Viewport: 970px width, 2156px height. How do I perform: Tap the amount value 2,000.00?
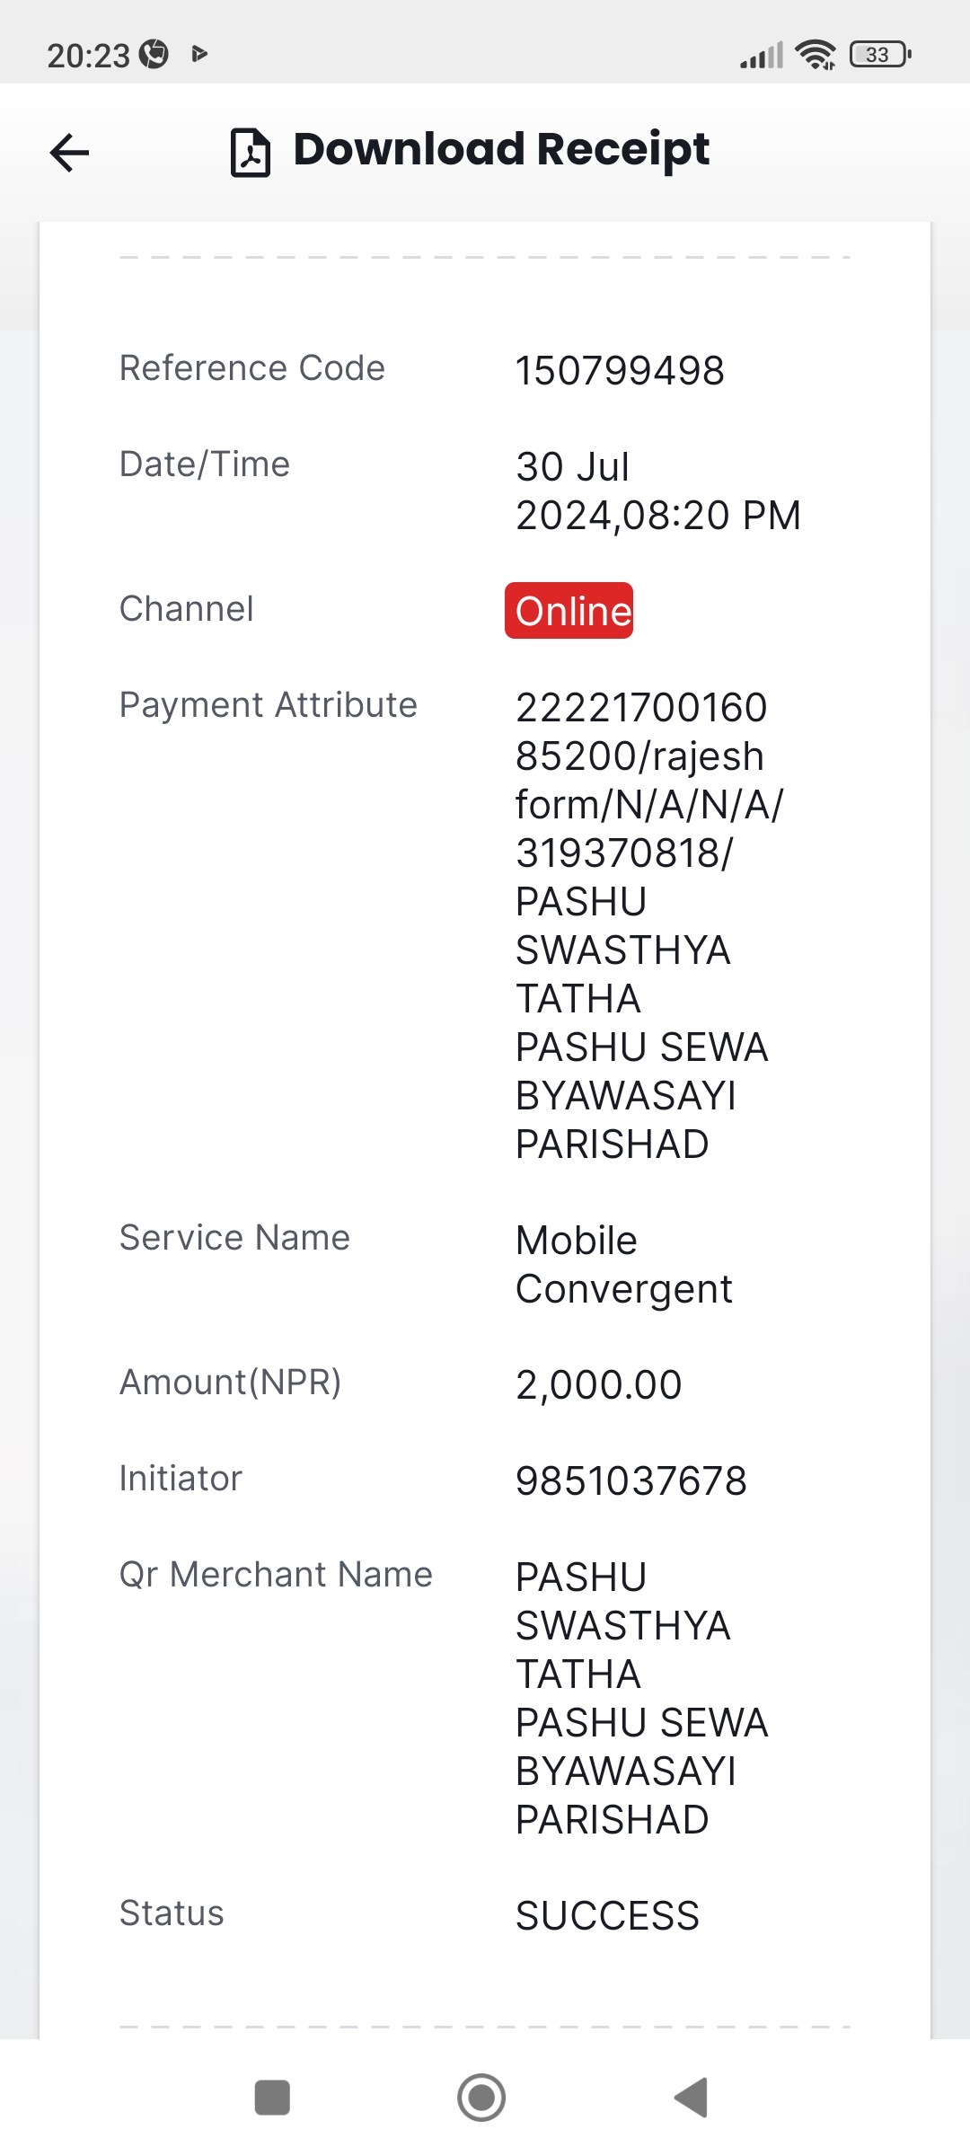[x=599, y=1384]
